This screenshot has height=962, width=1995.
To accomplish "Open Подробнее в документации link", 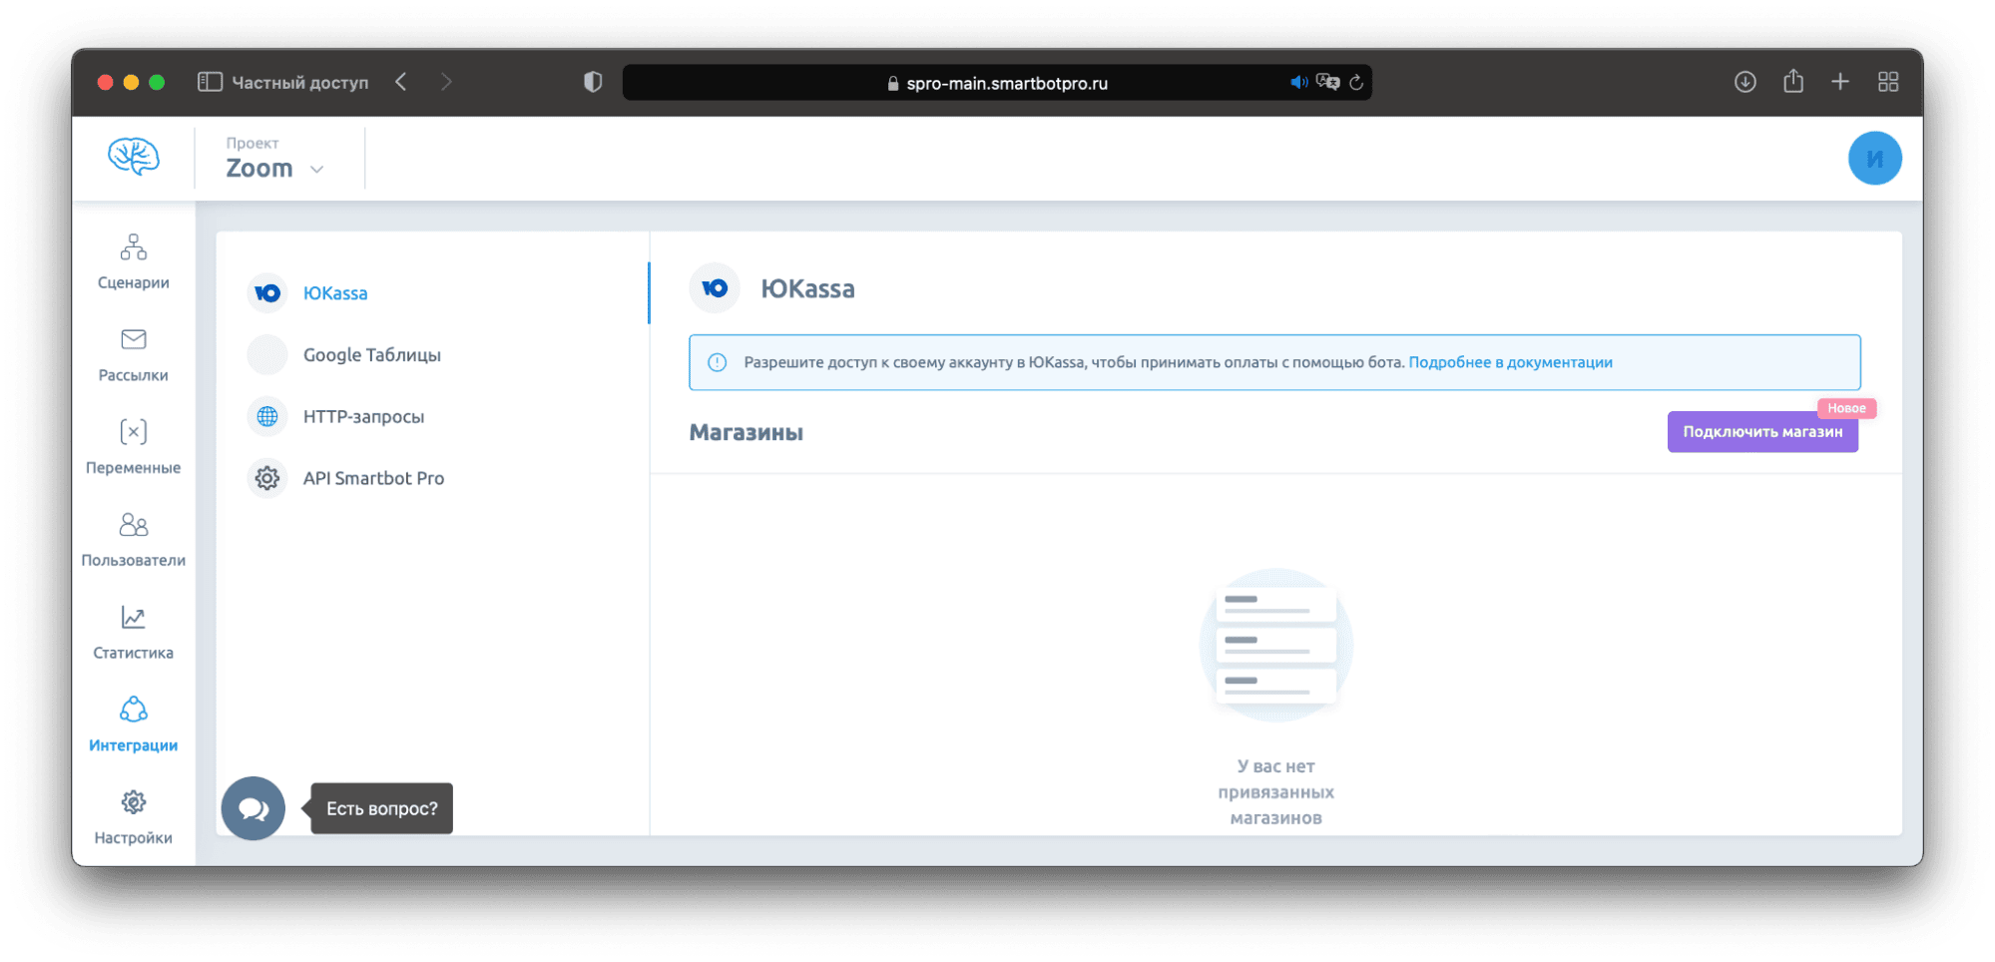I will (x=1509, y=362).
